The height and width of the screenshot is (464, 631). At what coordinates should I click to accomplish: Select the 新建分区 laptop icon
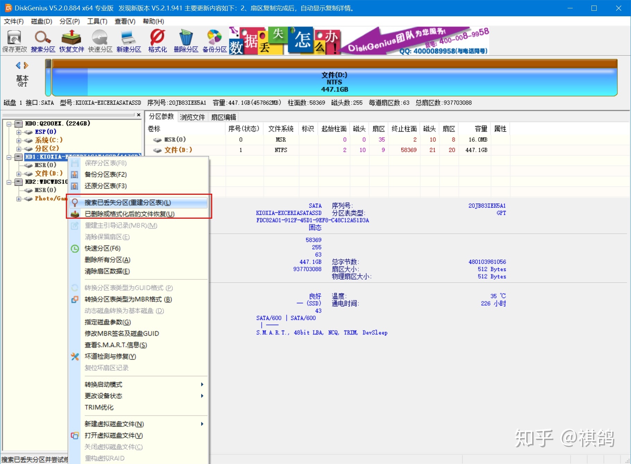tap(128, 39)
